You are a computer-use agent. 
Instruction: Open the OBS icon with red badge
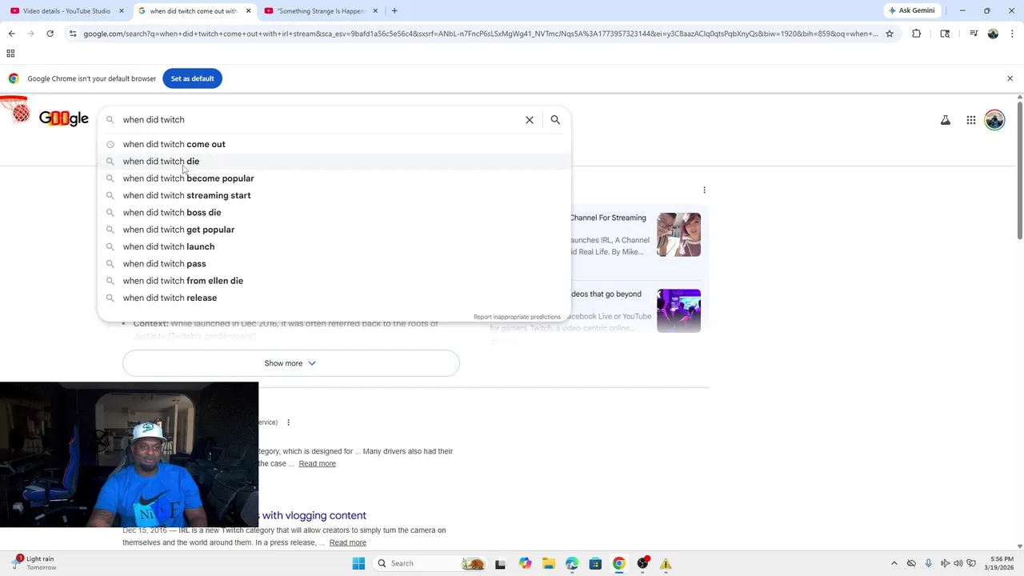[x=642, y=563]
